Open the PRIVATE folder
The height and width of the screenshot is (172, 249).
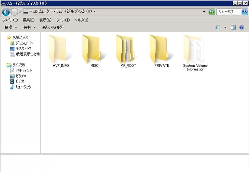pyautogui.click(x=162, y=50)
